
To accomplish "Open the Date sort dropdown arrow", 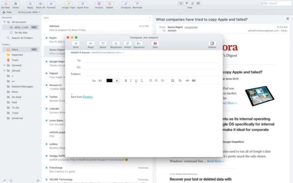I will [x=150, y=18].
